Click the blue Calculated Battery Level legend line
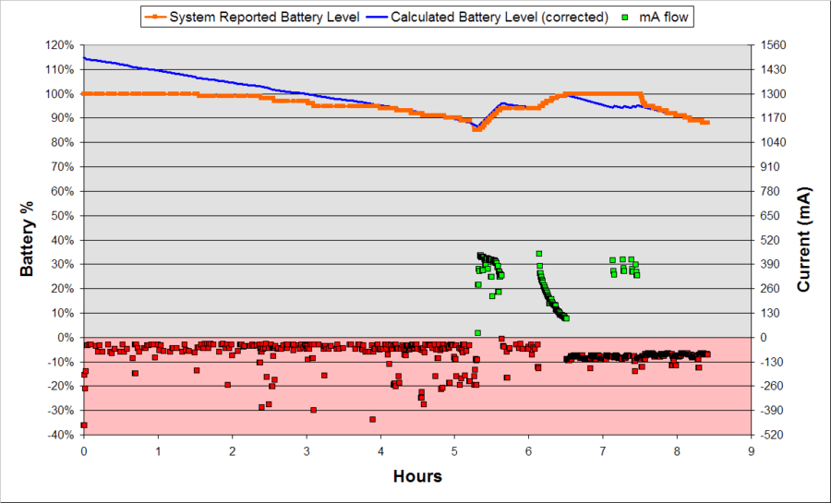The image size is (831, 503). point(377,17)
